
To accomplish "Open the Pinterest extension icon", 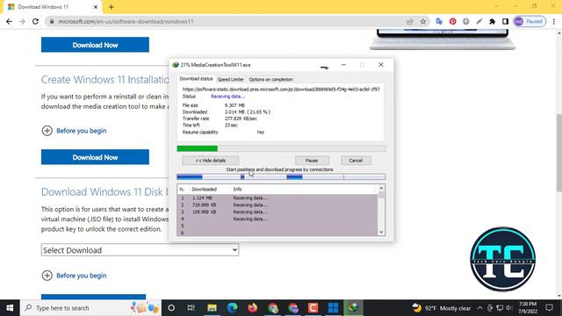I will tap(453, 21).
